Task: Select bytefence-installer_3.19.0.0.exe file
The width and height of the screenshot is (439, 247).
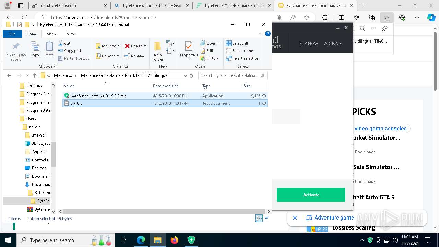Action: (x=165, y=96)
